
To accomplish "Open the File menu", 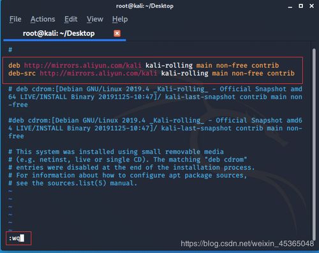I will 15,19.
